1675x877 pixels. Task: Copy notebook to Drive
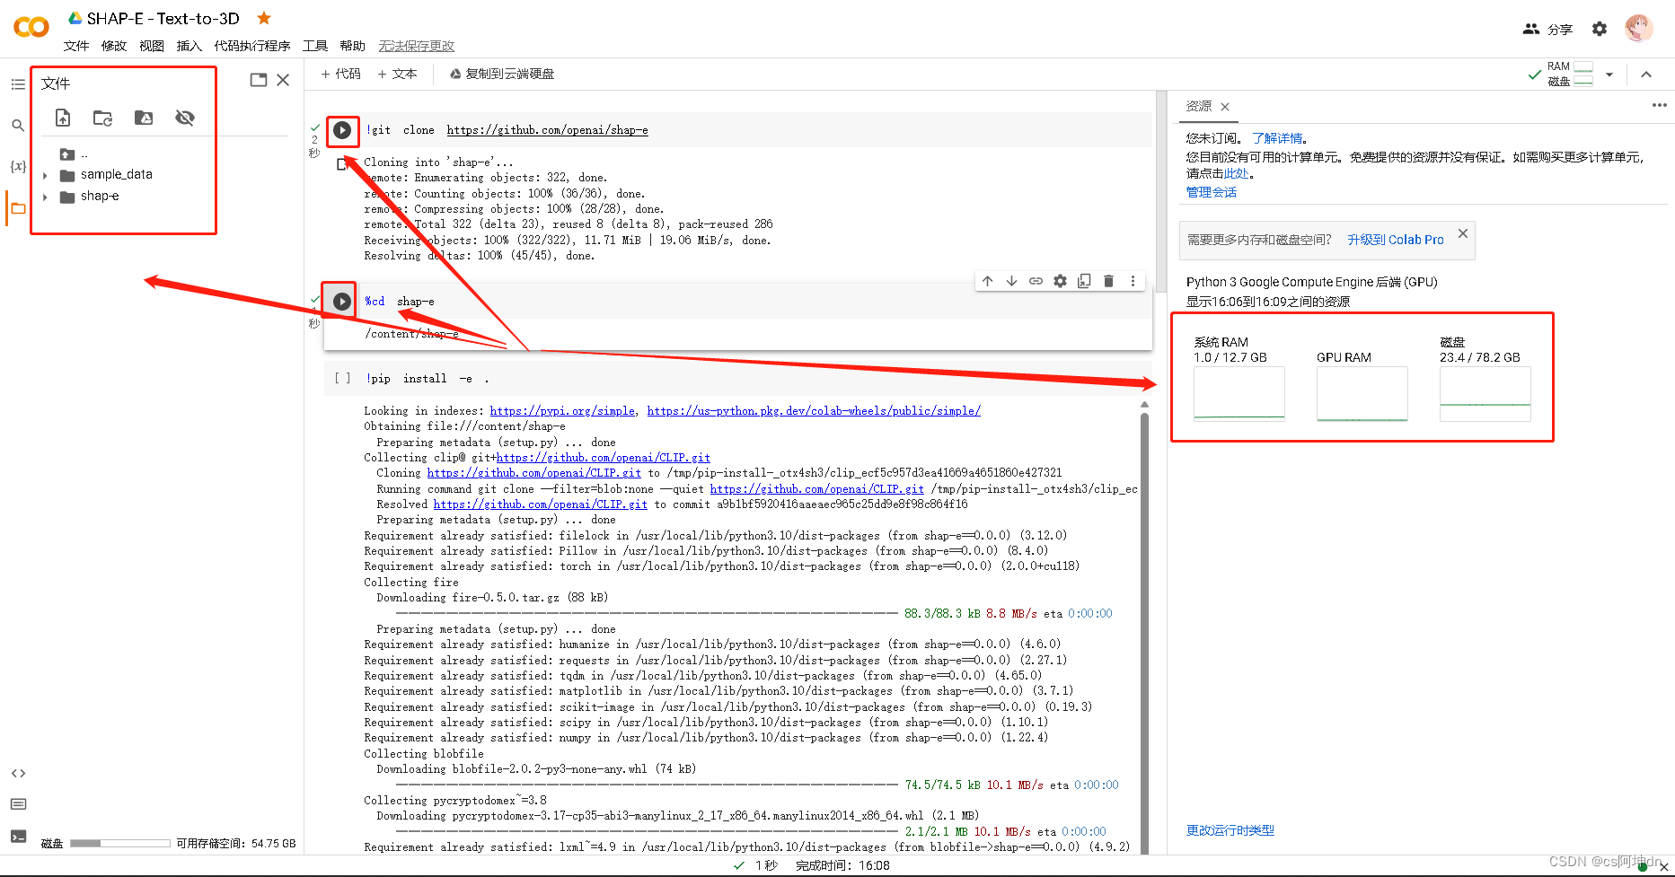pyautogui.click(x=502, y=74)
